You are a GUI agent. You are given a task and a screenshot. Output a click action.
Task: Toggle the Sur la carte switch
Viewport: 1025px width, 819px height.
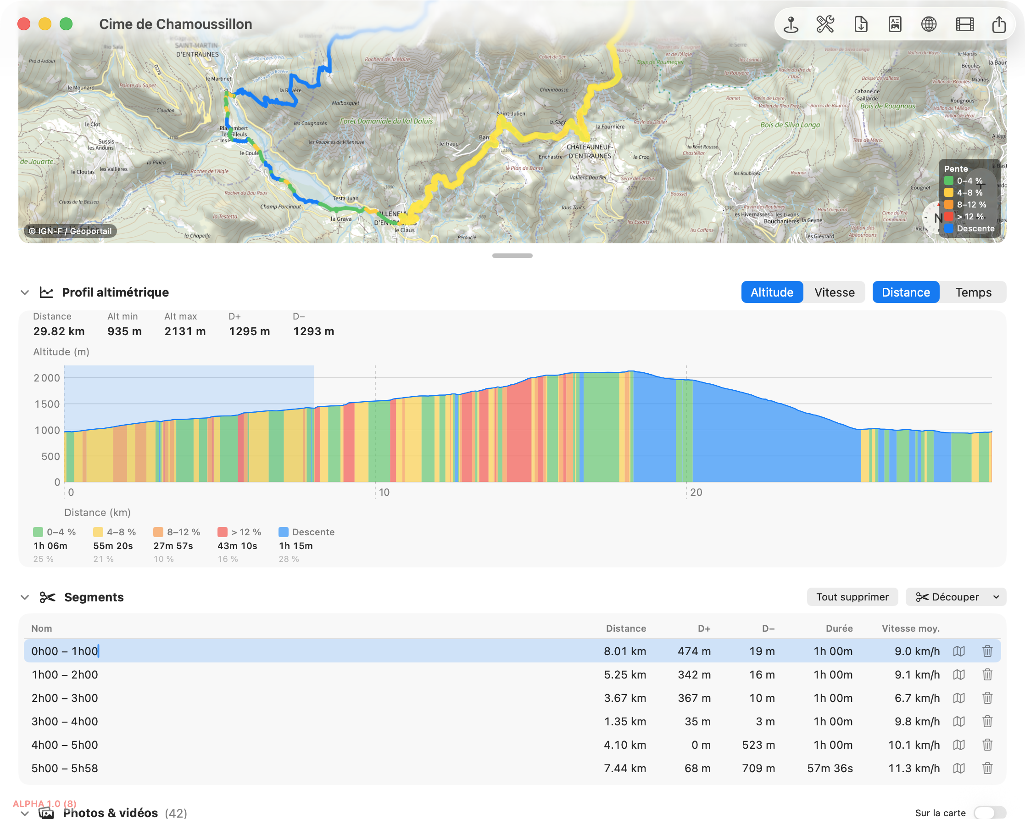tap(989, 813)
